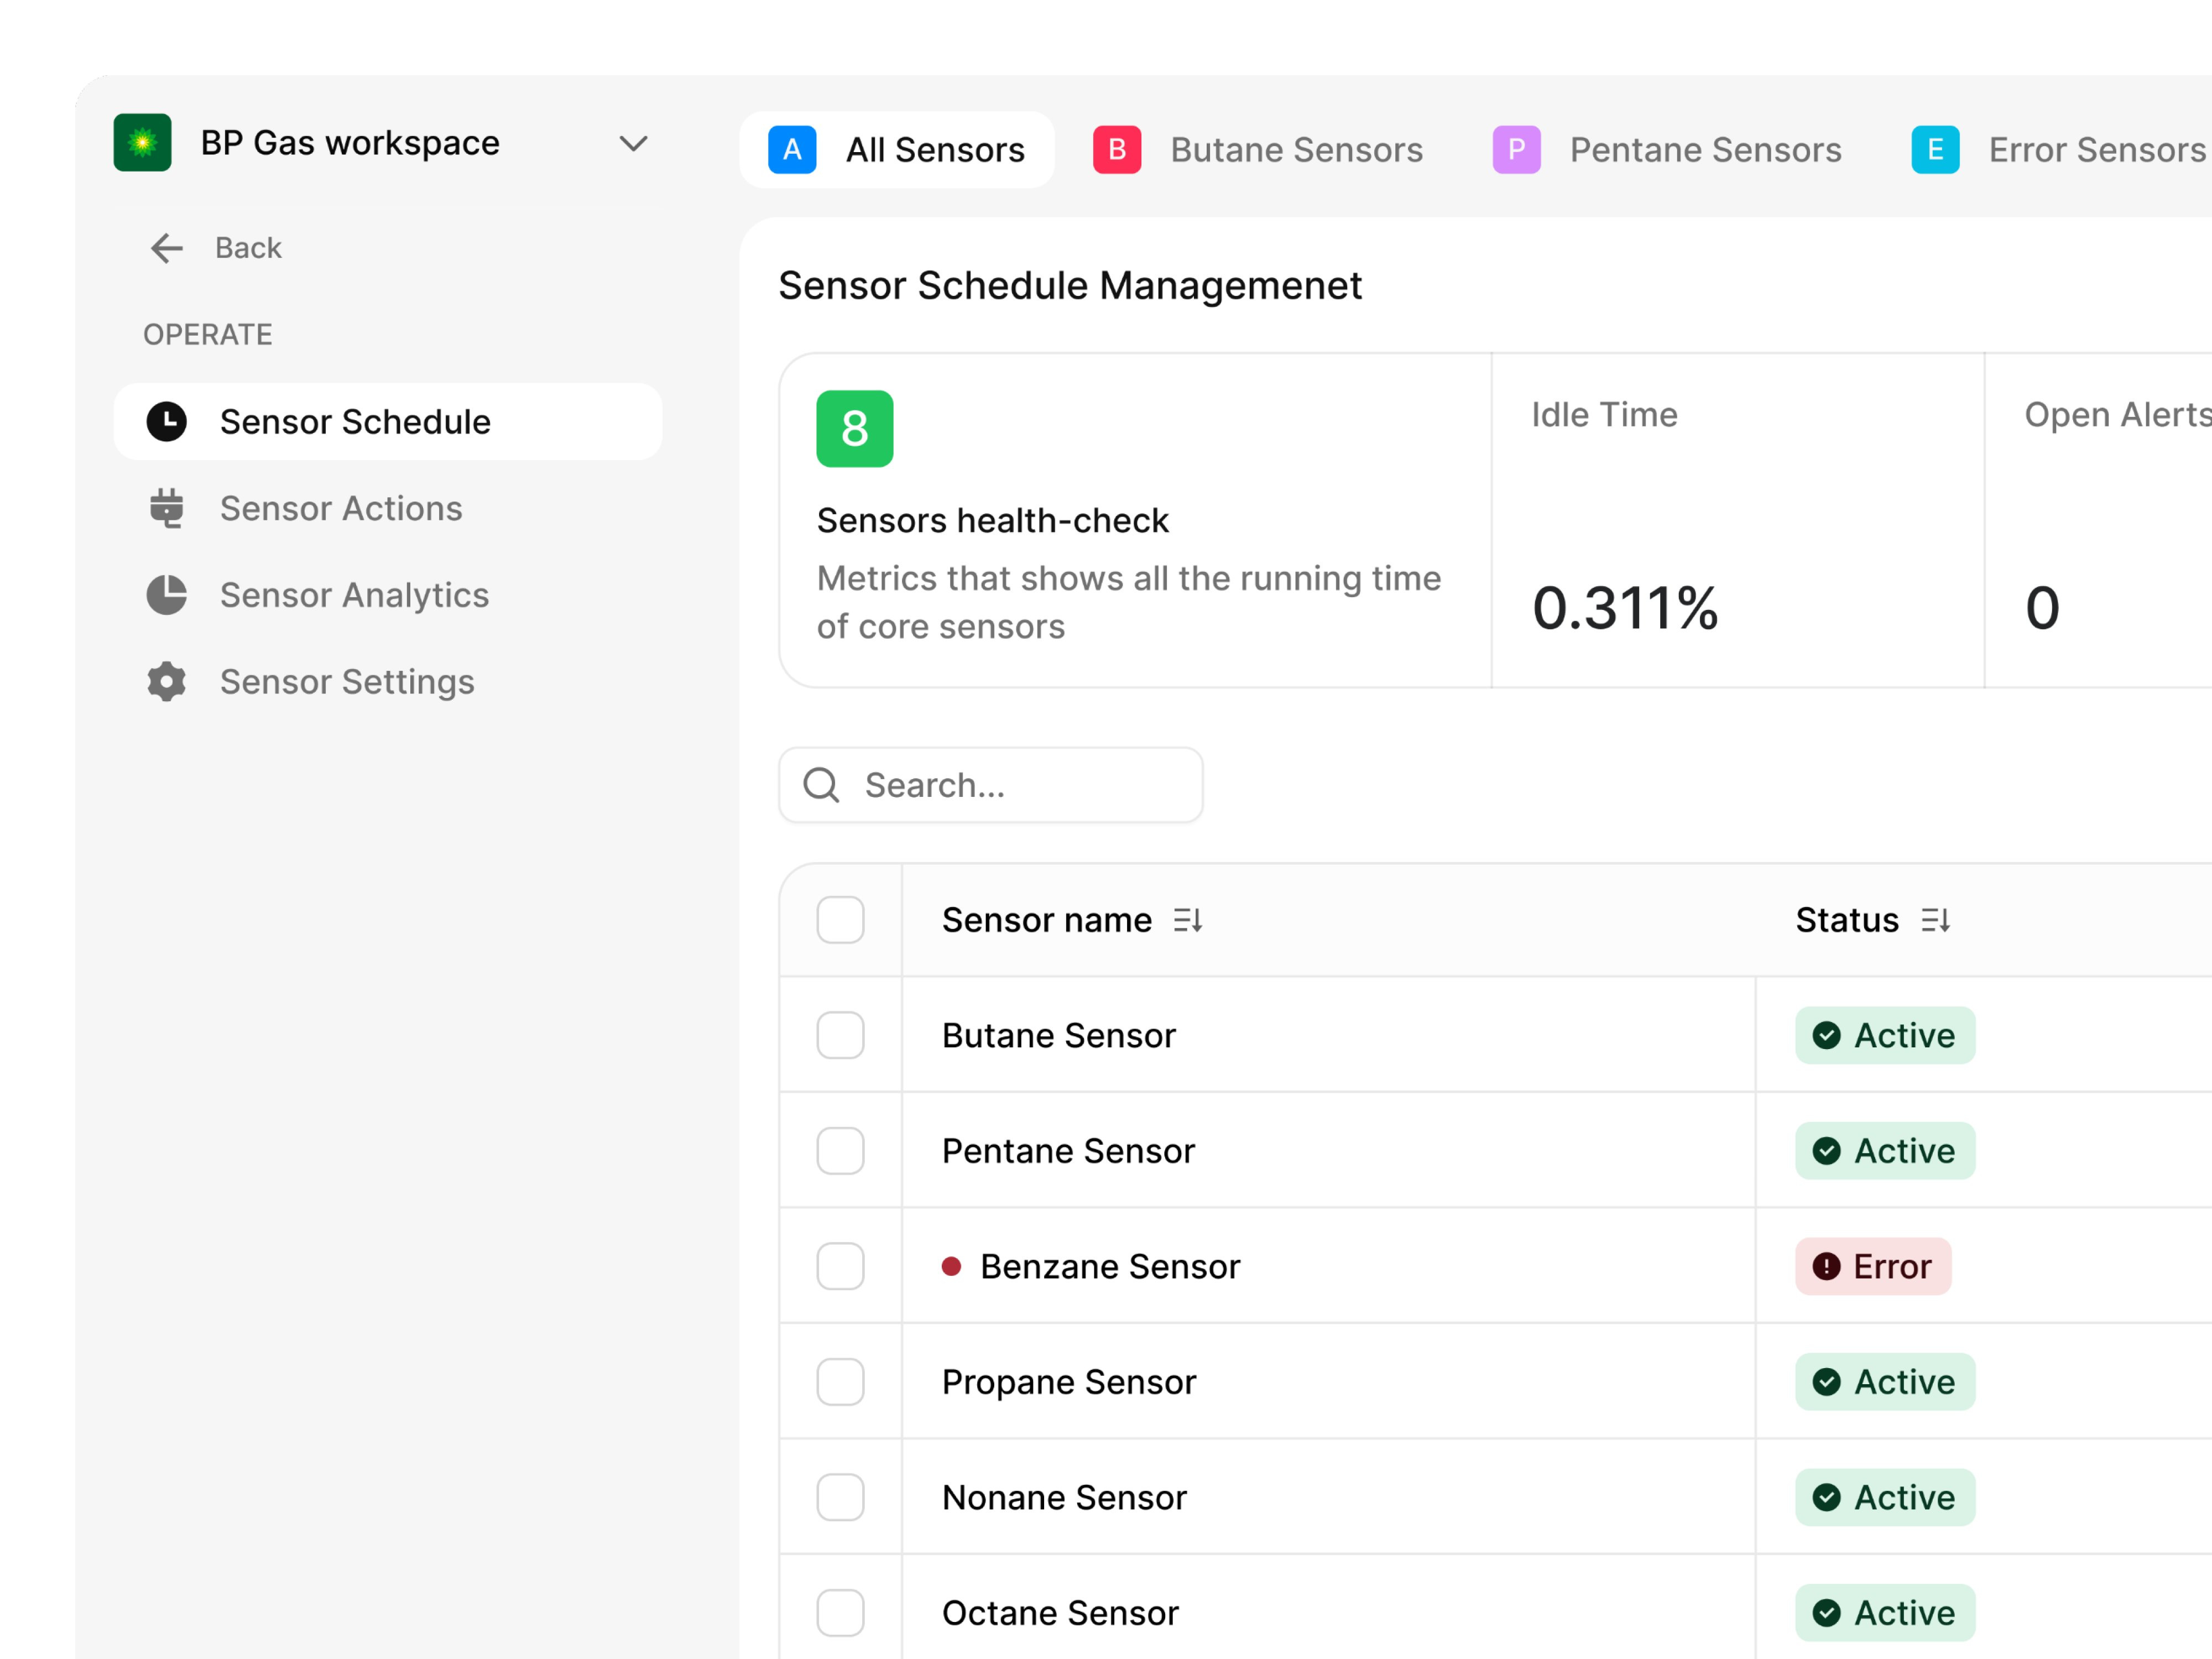
Task: Click the purple P badge icon
Action: click(x=1517, y=150)
